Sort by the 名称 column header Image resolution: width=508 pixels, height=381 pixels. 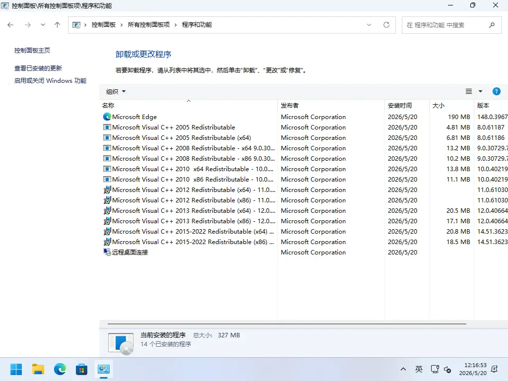pyautogui.click(x=189, y=105)
